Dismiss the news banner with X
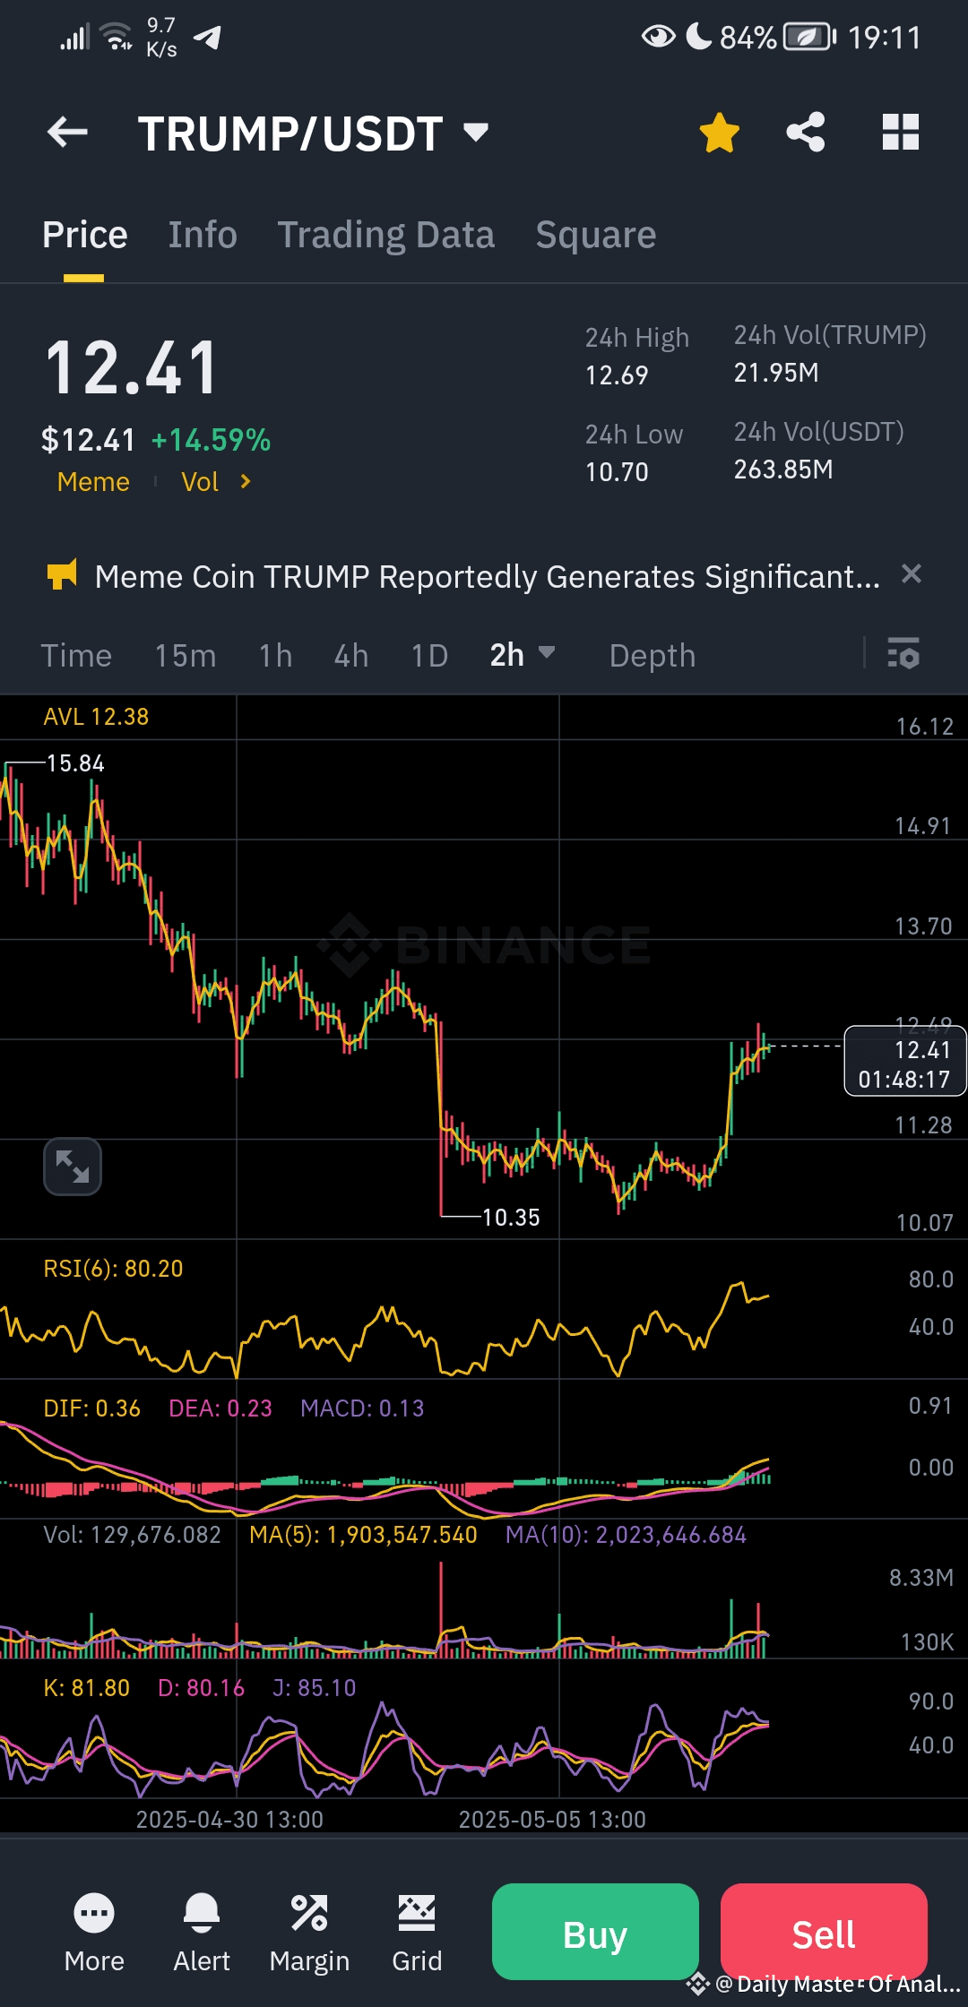968x2007 pixels. tap(911, 574)
